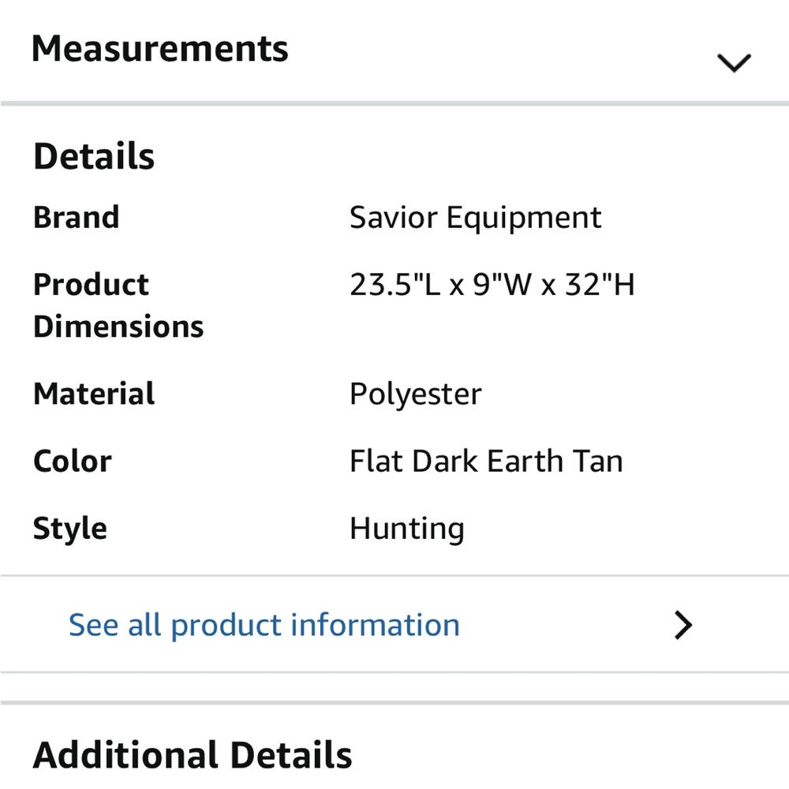Select the Savior Equipment brand value
Screen dimensions: 789x789
[x=476, y=218]
